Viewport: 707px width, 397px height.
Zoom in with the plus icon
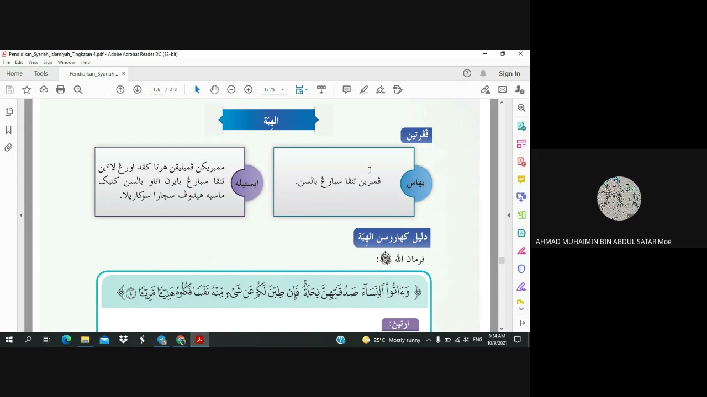tap(249, 89)
